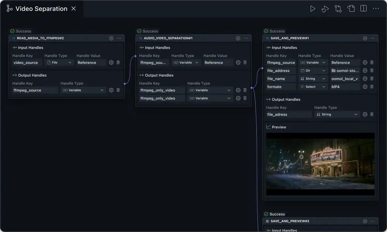Run the AUDIO_VIDEO_SEPARATION#1 block
Image resolution: width=387 pixels, height=232 pixels.
[238, 38]
